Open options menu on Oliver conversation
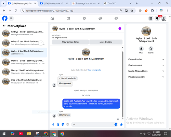This screenshot has width=171, height=137. (41, 43)
